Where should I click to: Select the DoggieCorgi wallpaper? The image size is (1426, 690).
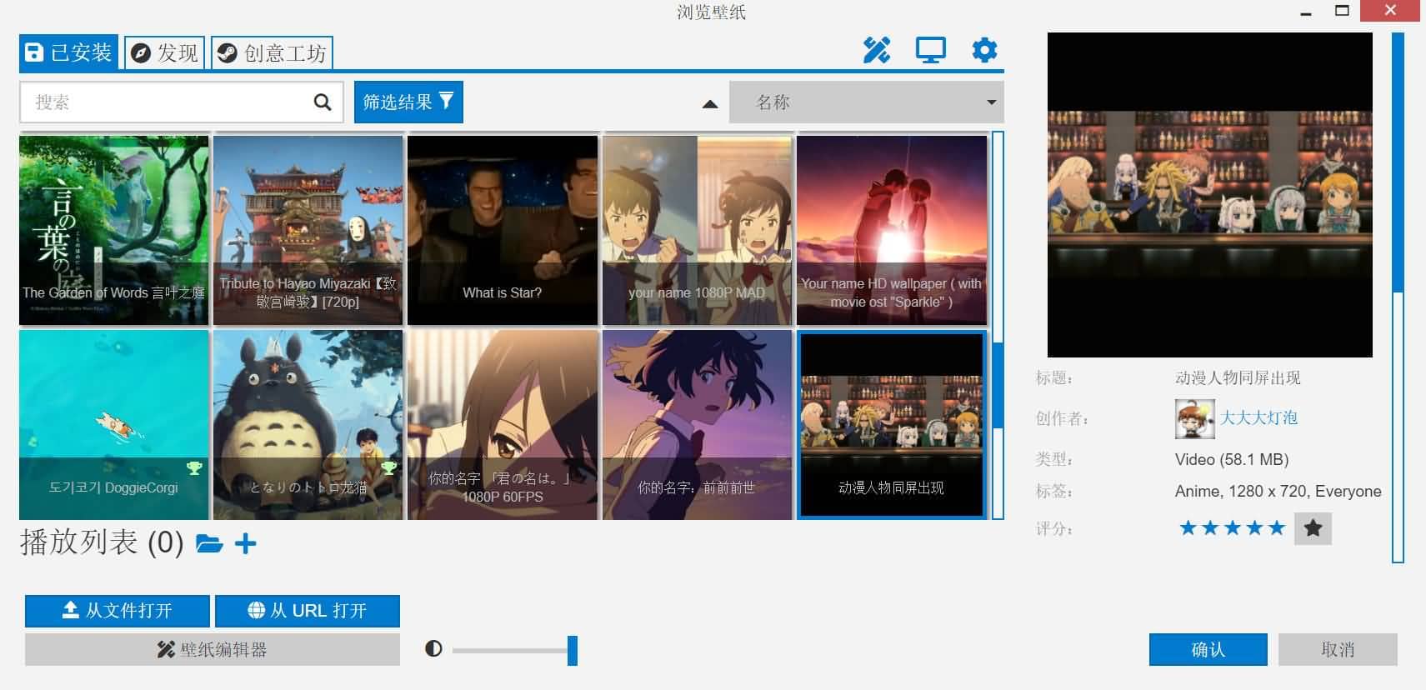click(x=114, y=425)
